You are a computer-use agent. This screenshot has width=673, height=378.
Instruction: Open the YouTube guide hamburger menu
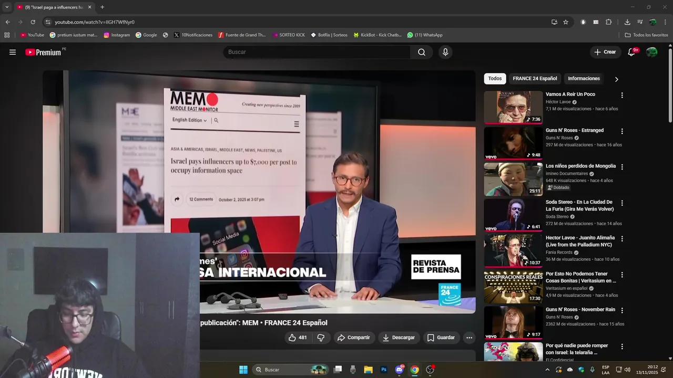tap(13, 52)
